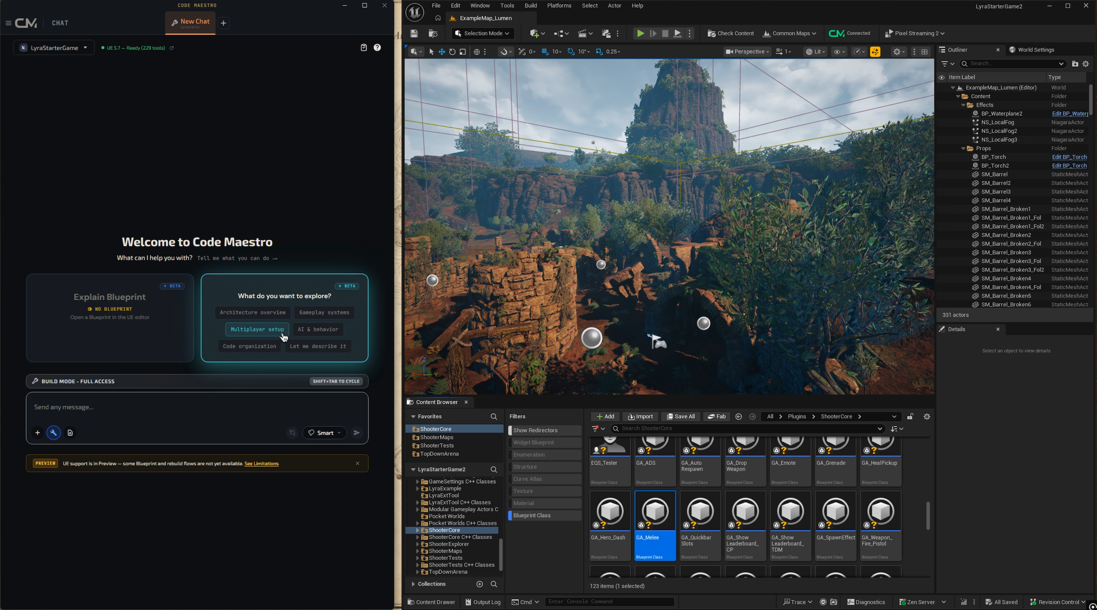This screenshot has height=610, width=1097.
Task: Click the Content Browser asset scrollbar
Action: (x=927, y=515)
